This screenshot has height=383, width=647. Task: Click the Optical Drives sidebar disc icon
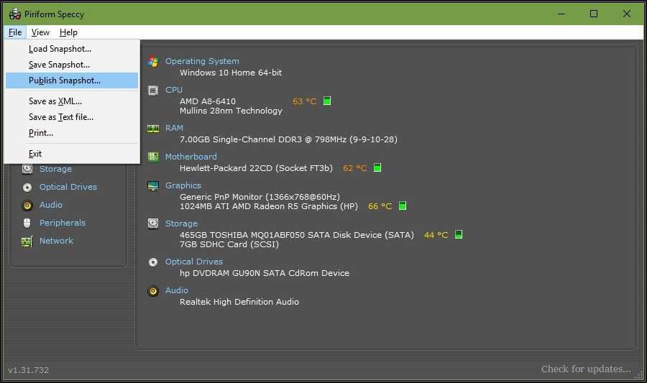[x=27, y=187]
